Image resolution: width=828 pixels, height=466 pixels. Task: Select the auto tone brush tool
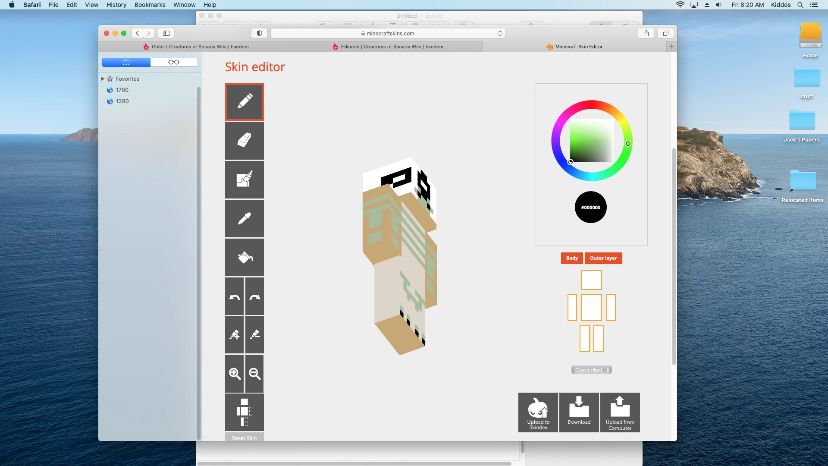(244, 179)
